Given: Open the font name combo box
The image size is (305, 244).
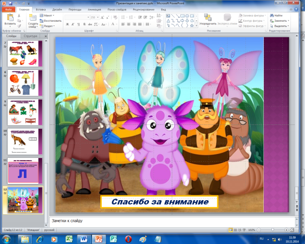Looking at the screenshot, I should click(77, 17).
